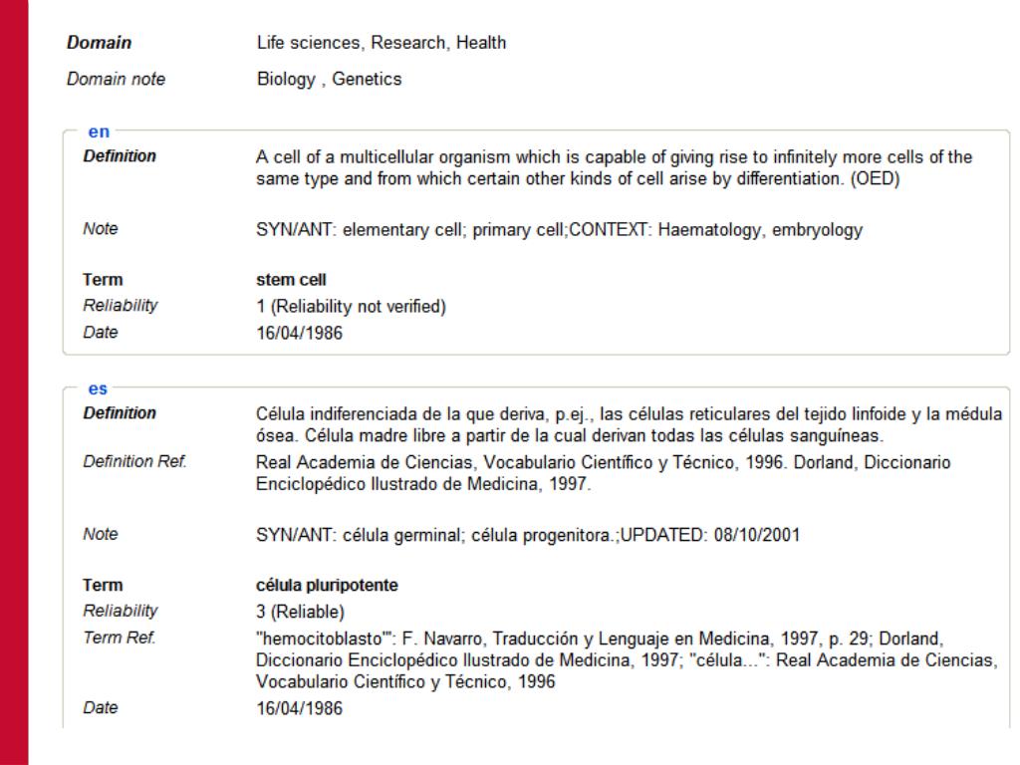This screenshot has height=765, width=1020.
Task: Click the 'Real Academia de Ciencias' definition reference
Action: [x=603, y=473]
